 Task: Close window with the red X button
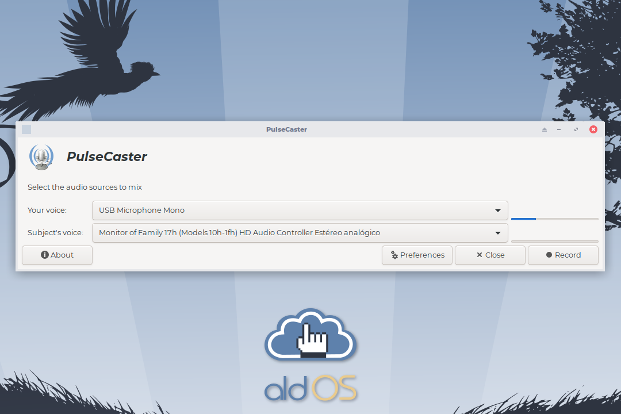coord(593,129)
